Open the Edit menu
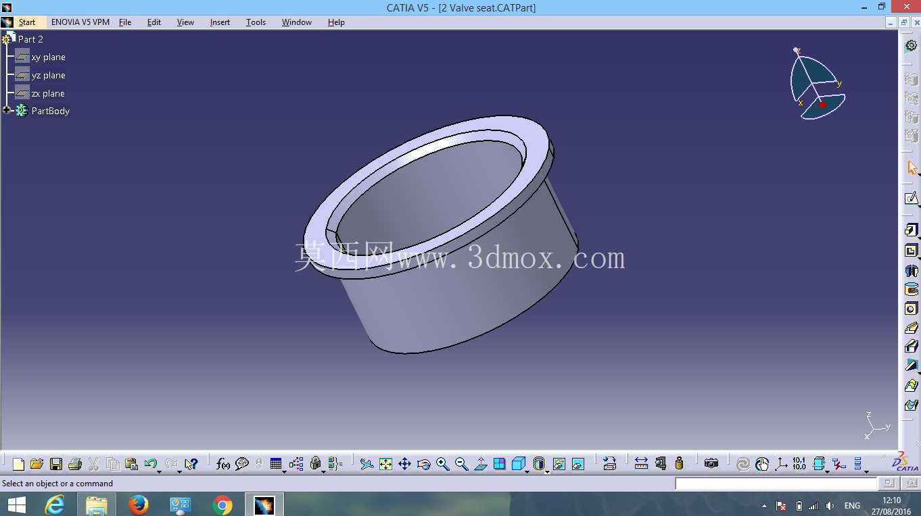Viewport: 921px width, 516px height. click(154, 22)
